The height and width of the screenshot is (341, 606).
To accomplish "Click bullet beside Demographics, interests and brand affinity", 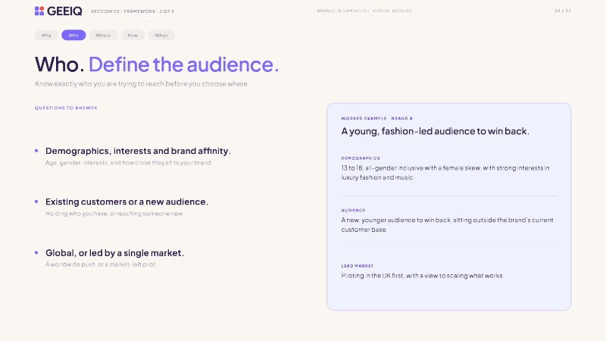I will pyautogui.click(x=36, y=150).
